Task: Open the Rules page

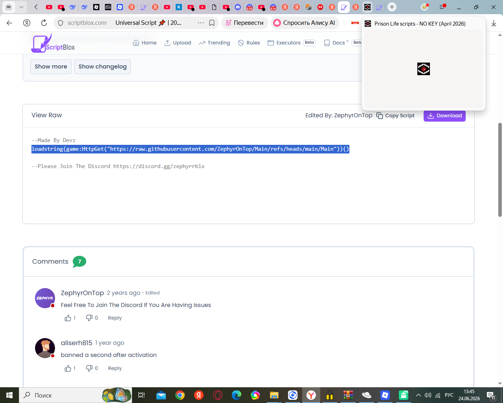Action: click(x=249, y=43)
